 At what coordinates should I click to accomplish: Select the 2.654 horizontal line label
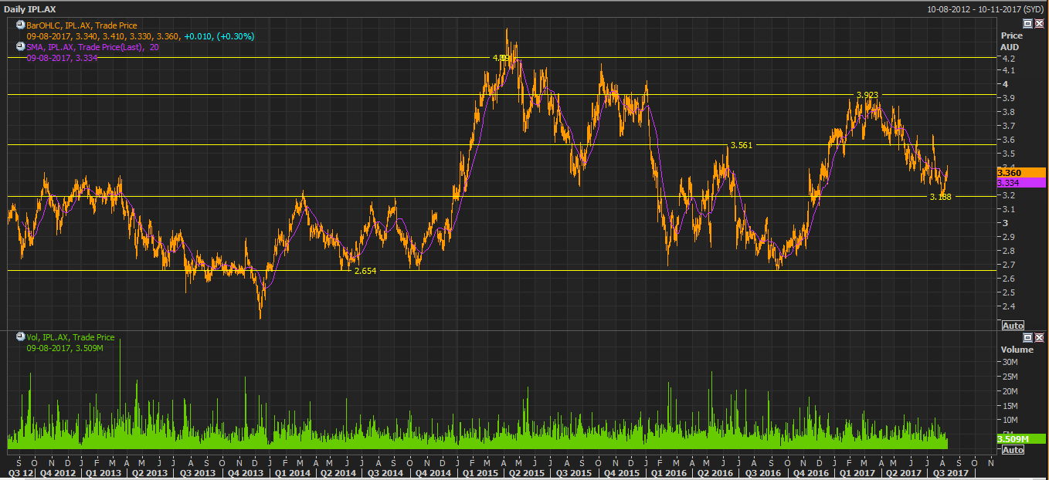pyautogui.click(x=365, y=271)
